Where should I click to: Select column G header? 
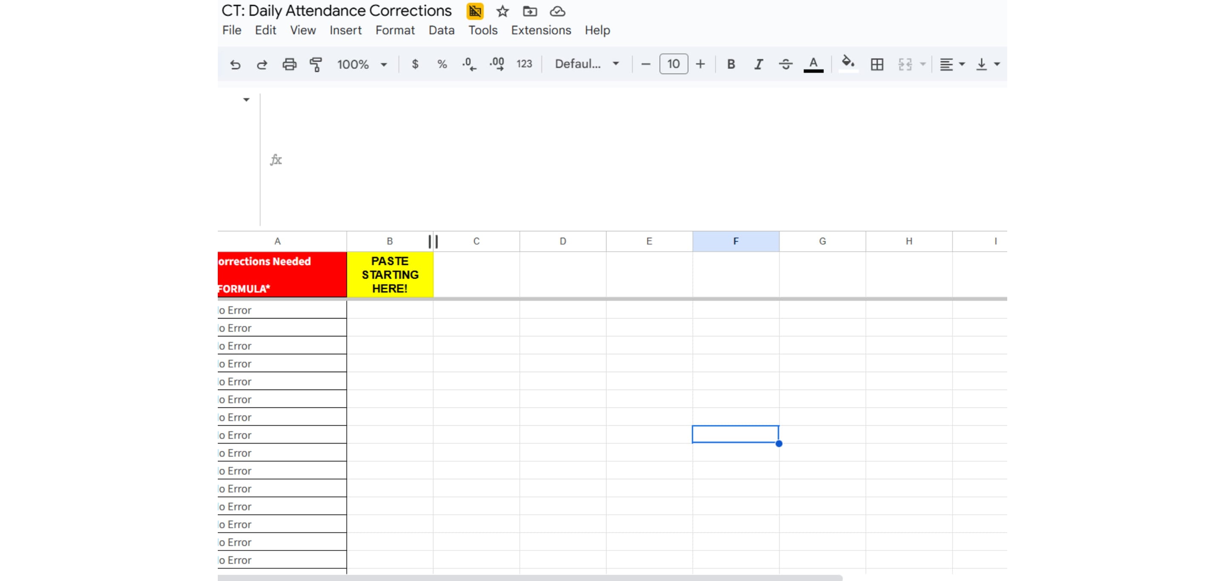[x=822, y=242]
